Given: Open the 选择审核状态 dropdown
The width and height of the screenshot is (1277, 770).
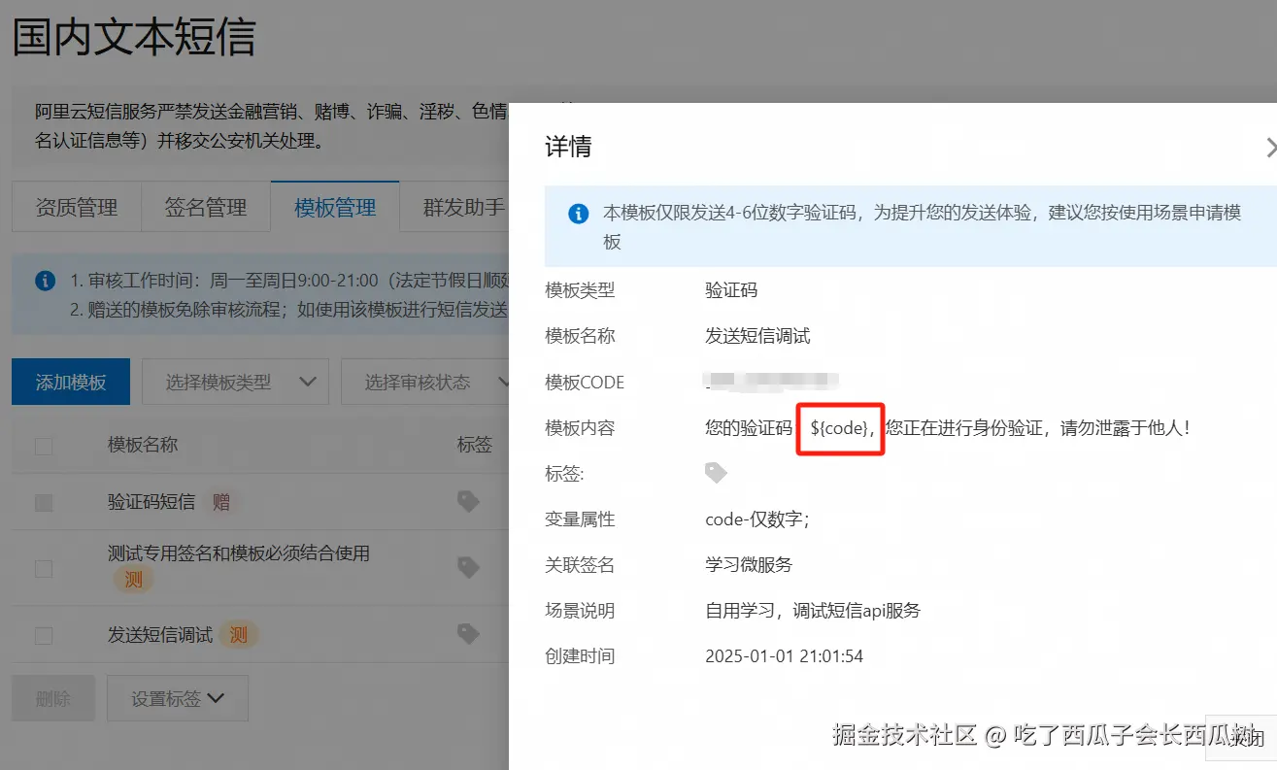Looking at the screenshot, I should 425,382.
